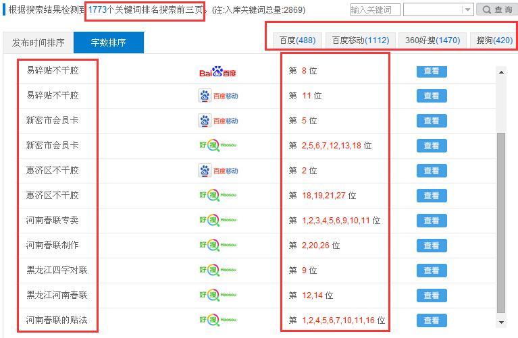Screen dimensions: 518x338
Task: Click Baidu Mobile icon in 新密市会员卡 rank-5 row
Action: tap(218, 121)
